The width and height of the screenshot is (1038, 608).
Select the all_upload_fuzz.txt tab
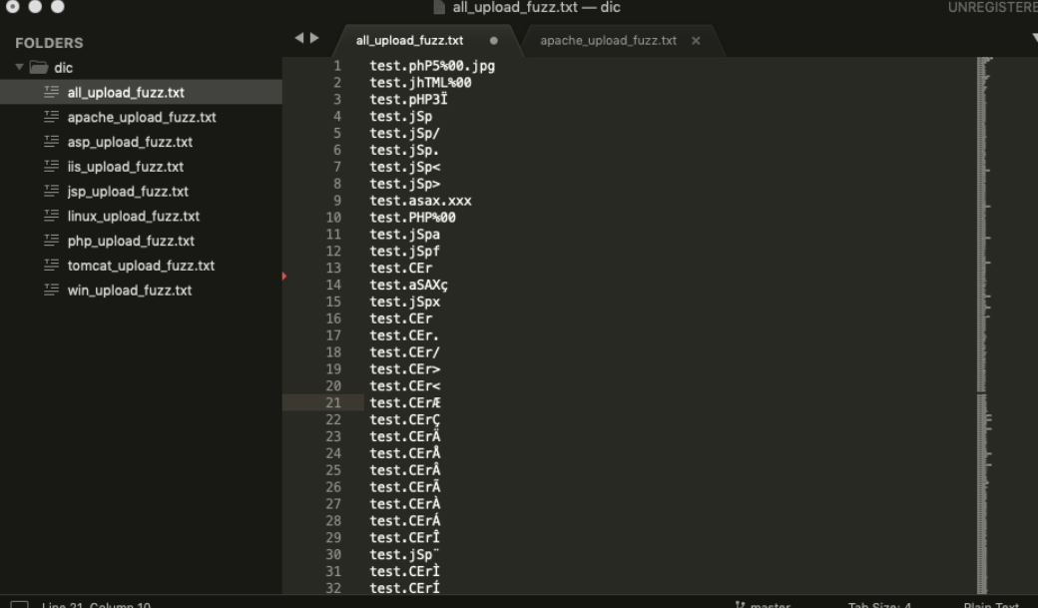tap(409, 41)
